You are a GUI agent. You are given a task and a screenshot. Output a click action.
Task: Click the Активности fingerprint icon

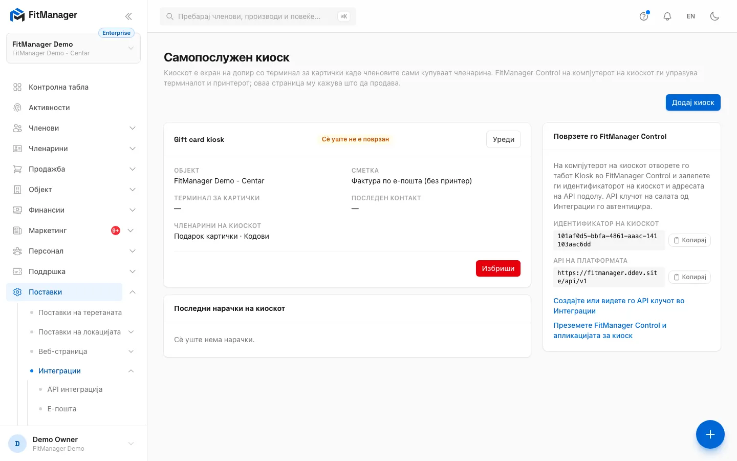pyautogui.click(x=17, y=108)
